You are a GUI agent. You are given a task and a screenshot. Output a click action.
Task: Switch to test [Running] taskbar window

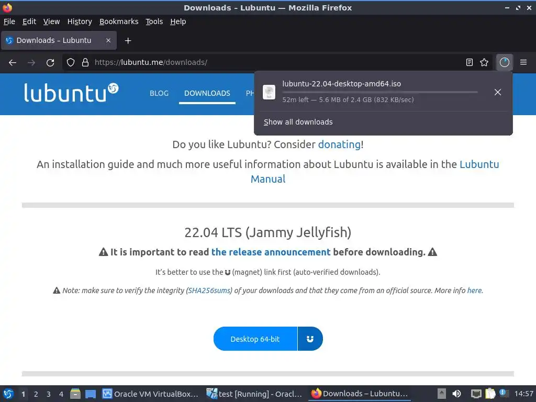(x=254, y=394)
